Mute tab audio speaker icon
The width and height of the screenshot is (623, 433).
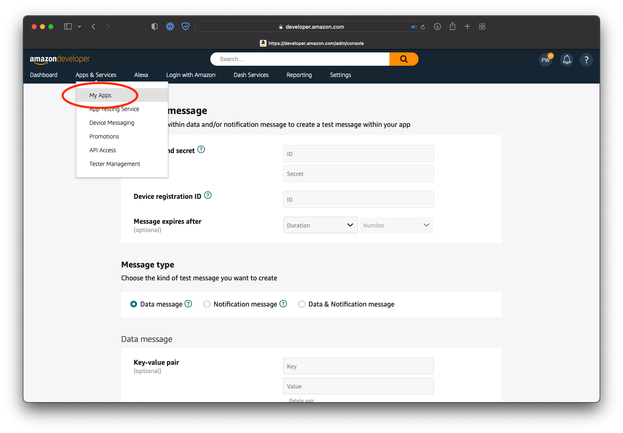pyautogui.click(x=414, y=27)
